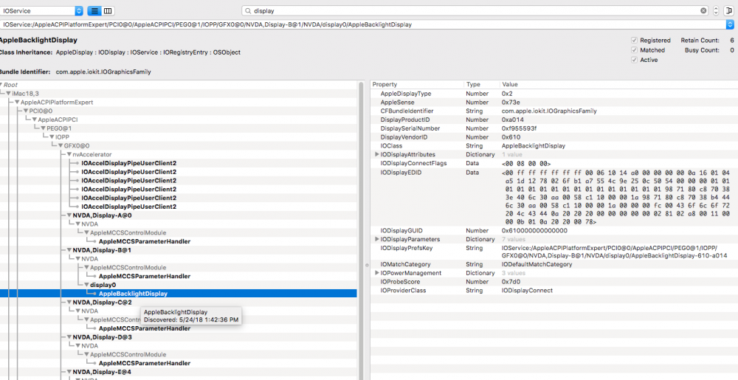Screen dimensions: 738x380
Task: Select the CFBundleIdentifier property row
Action: [x=554, y=111]
